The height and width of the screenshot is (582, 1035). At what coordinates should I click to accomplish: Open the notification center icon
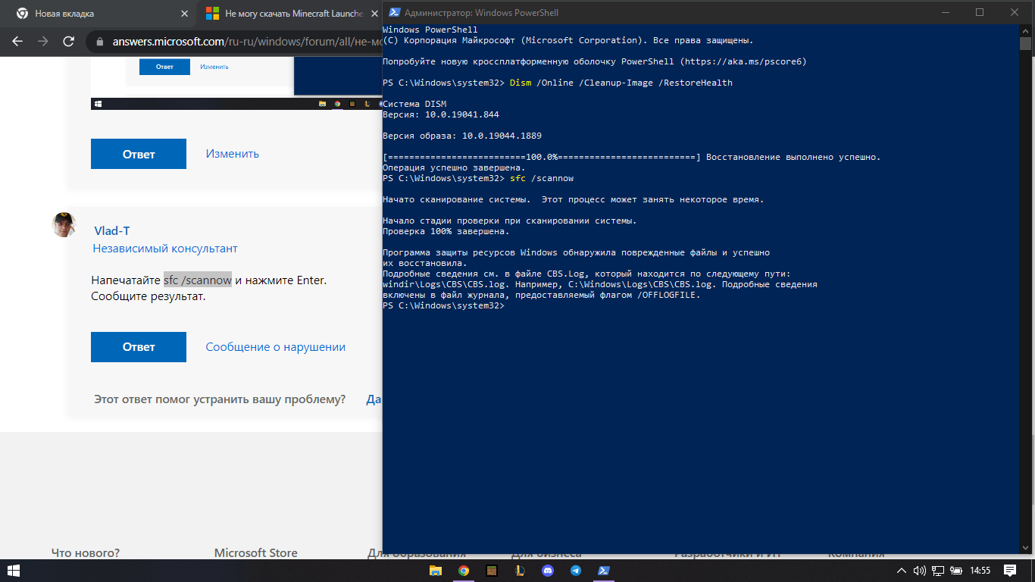[x=1010, y=571]
